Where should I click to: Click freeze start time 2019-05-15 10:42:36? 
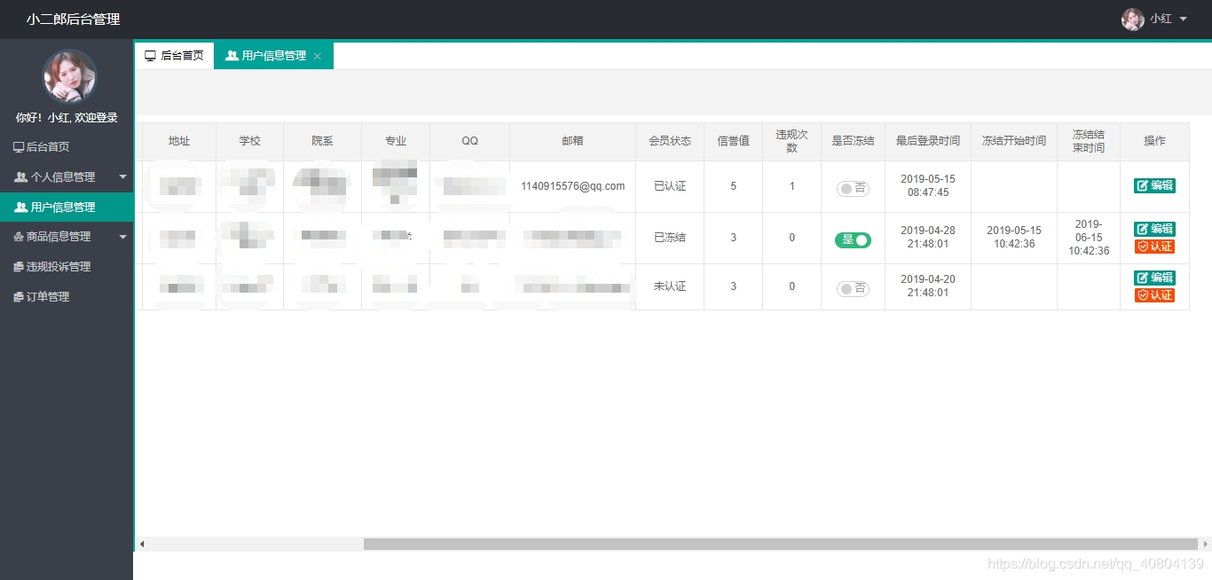(x=1014, y=237)
